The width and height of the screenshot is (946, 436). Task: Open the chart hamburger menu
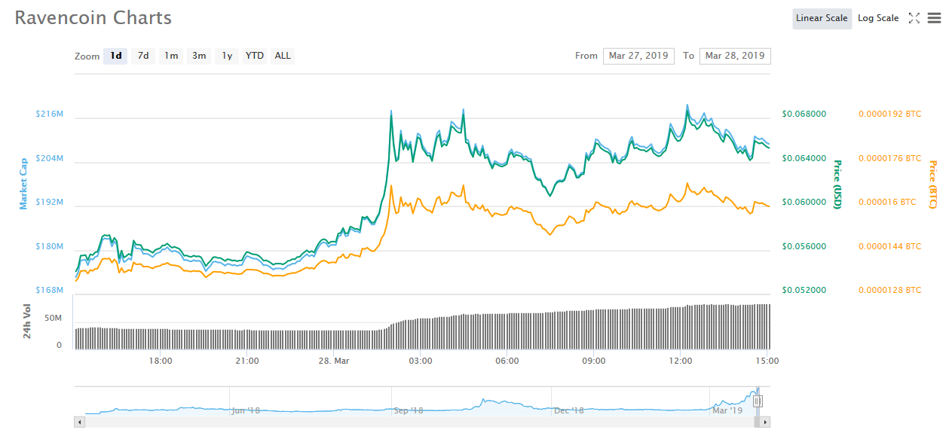934,18
